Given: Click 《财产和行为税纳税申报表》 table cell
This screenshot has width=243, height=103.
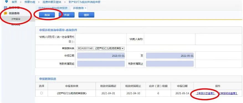Looking at the screenshot, I should pyautogui.click(x=72, y=93).
